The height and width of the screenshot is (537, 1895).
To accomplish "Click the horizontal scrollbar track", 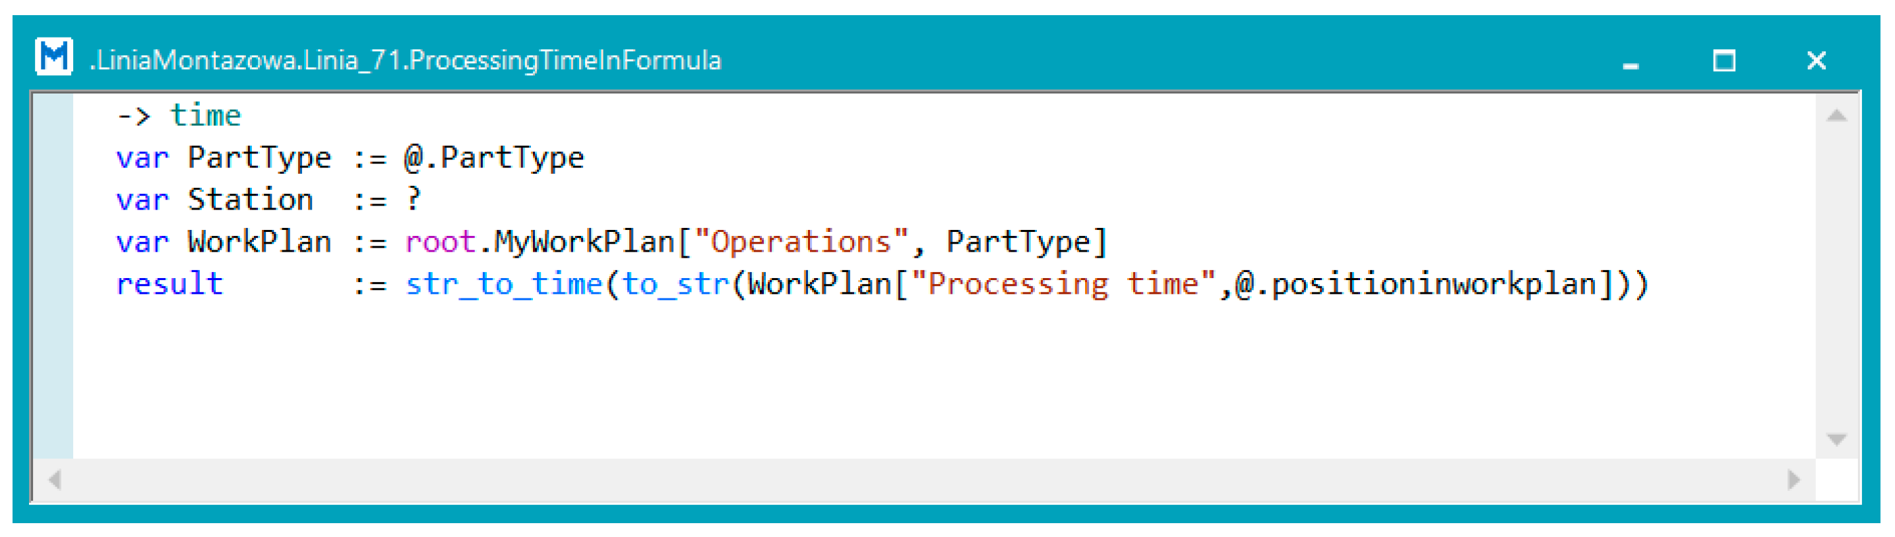I will tap(919, 480).
